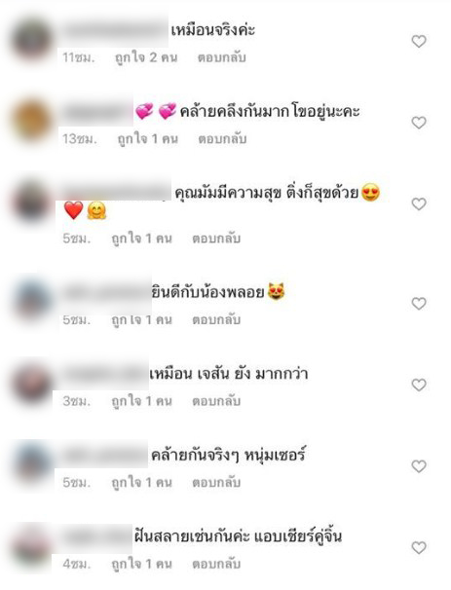Open profile picture of first commenter
451x590 pixels.
pyautogui.click(x=31, y=40)
